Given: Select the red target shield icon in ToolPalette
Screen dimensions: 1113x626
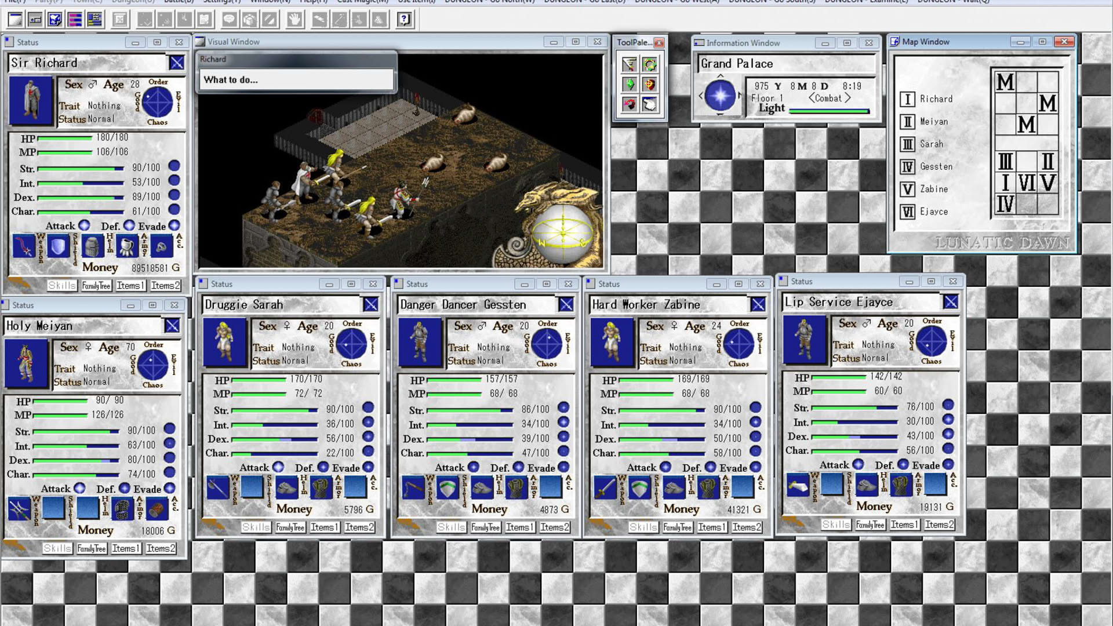Looking at the screenshot, I should tap(650, 85).
